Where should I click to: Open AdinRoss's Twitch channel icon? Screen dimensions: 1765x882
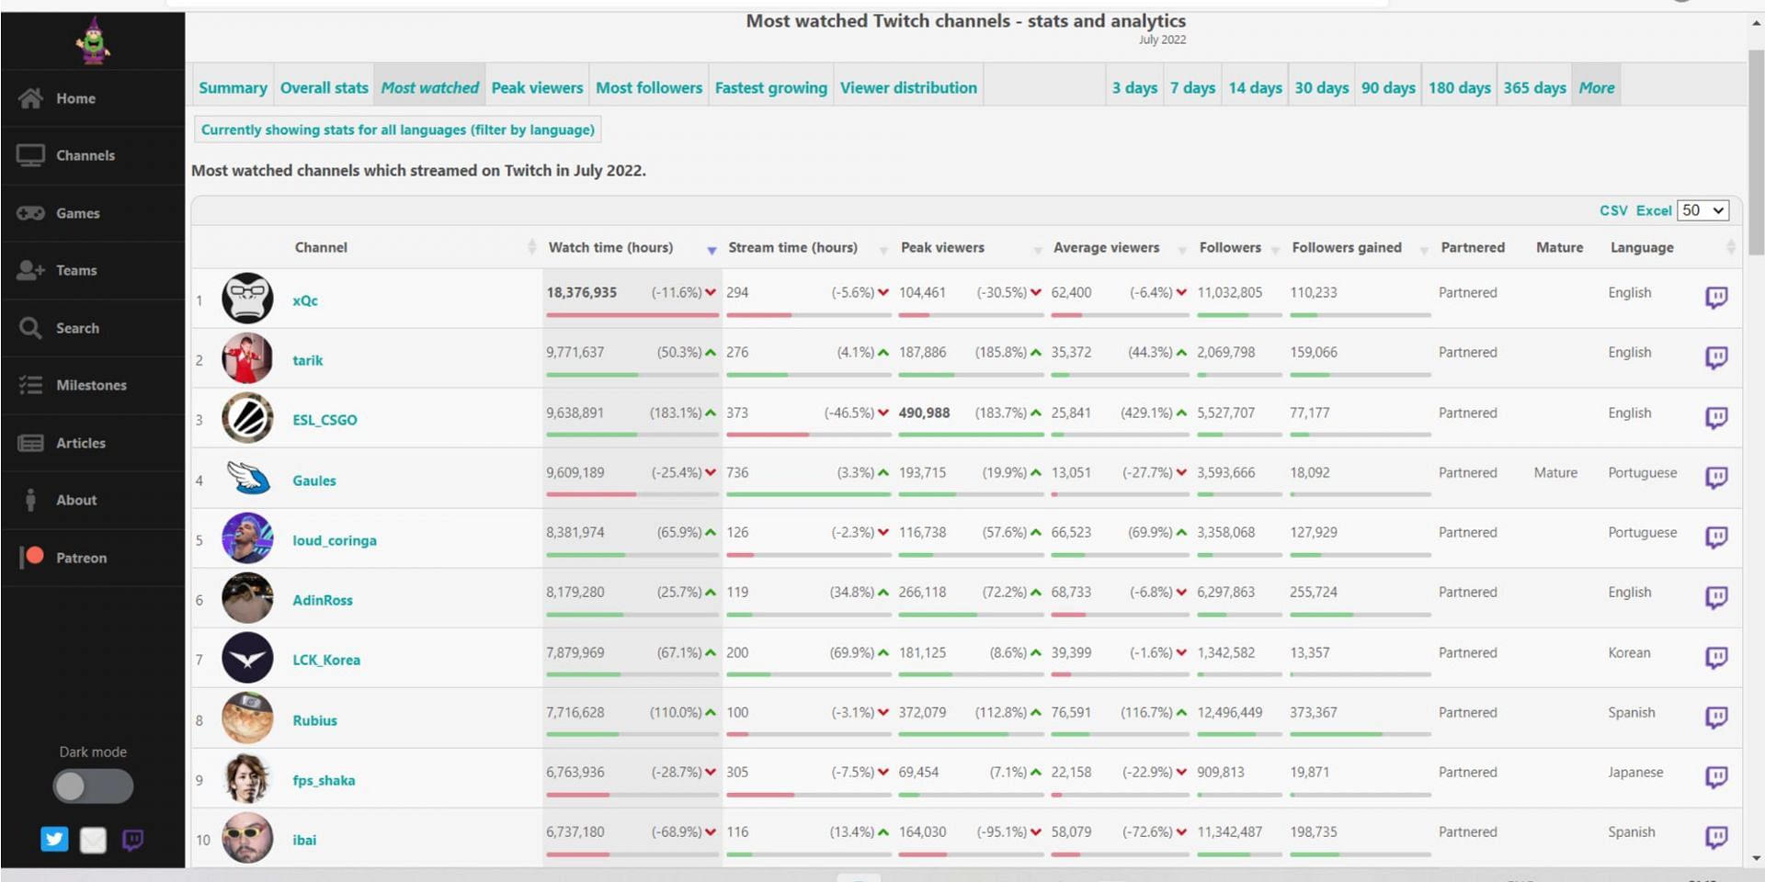(x=1716, y=597)
